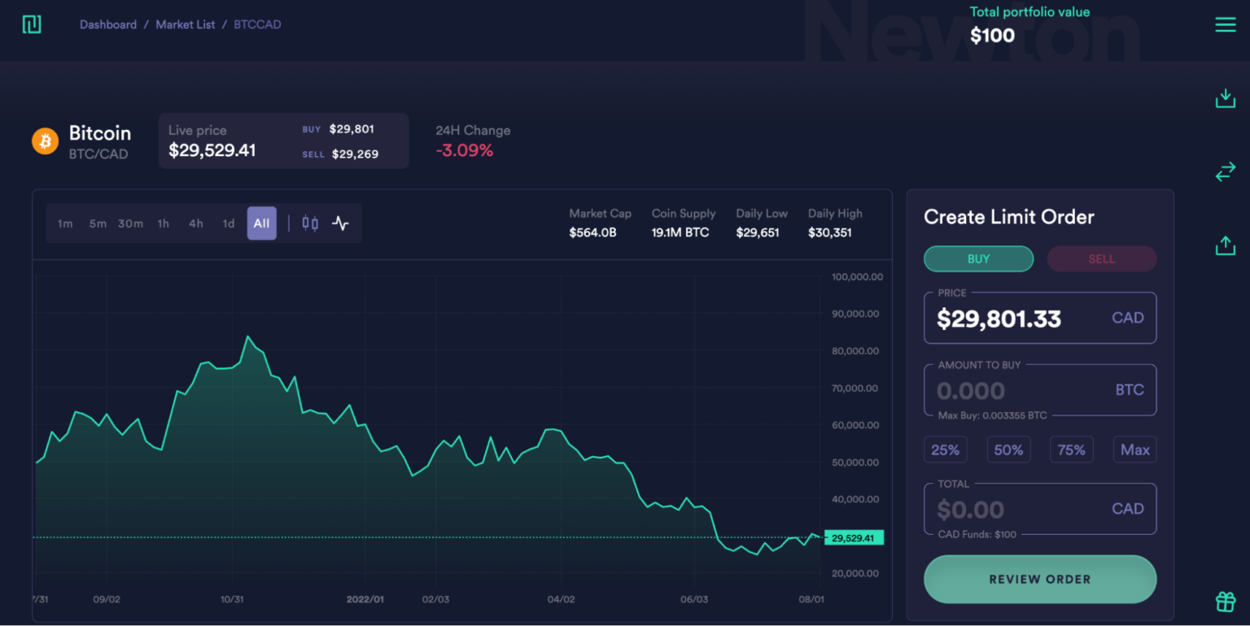Open the hamburger menu at top right
Viewport: 1250px width, 626px height.
[1226, 24]
